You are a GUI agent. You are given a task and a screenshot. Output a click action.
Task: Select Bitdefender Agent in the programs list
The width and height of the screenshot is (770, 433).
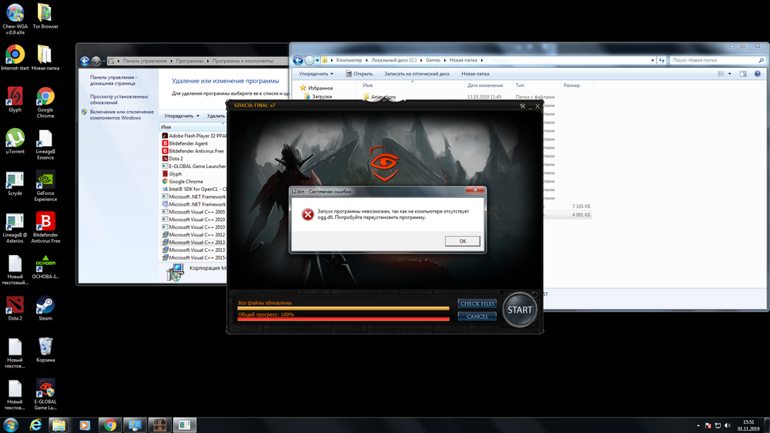189,143
